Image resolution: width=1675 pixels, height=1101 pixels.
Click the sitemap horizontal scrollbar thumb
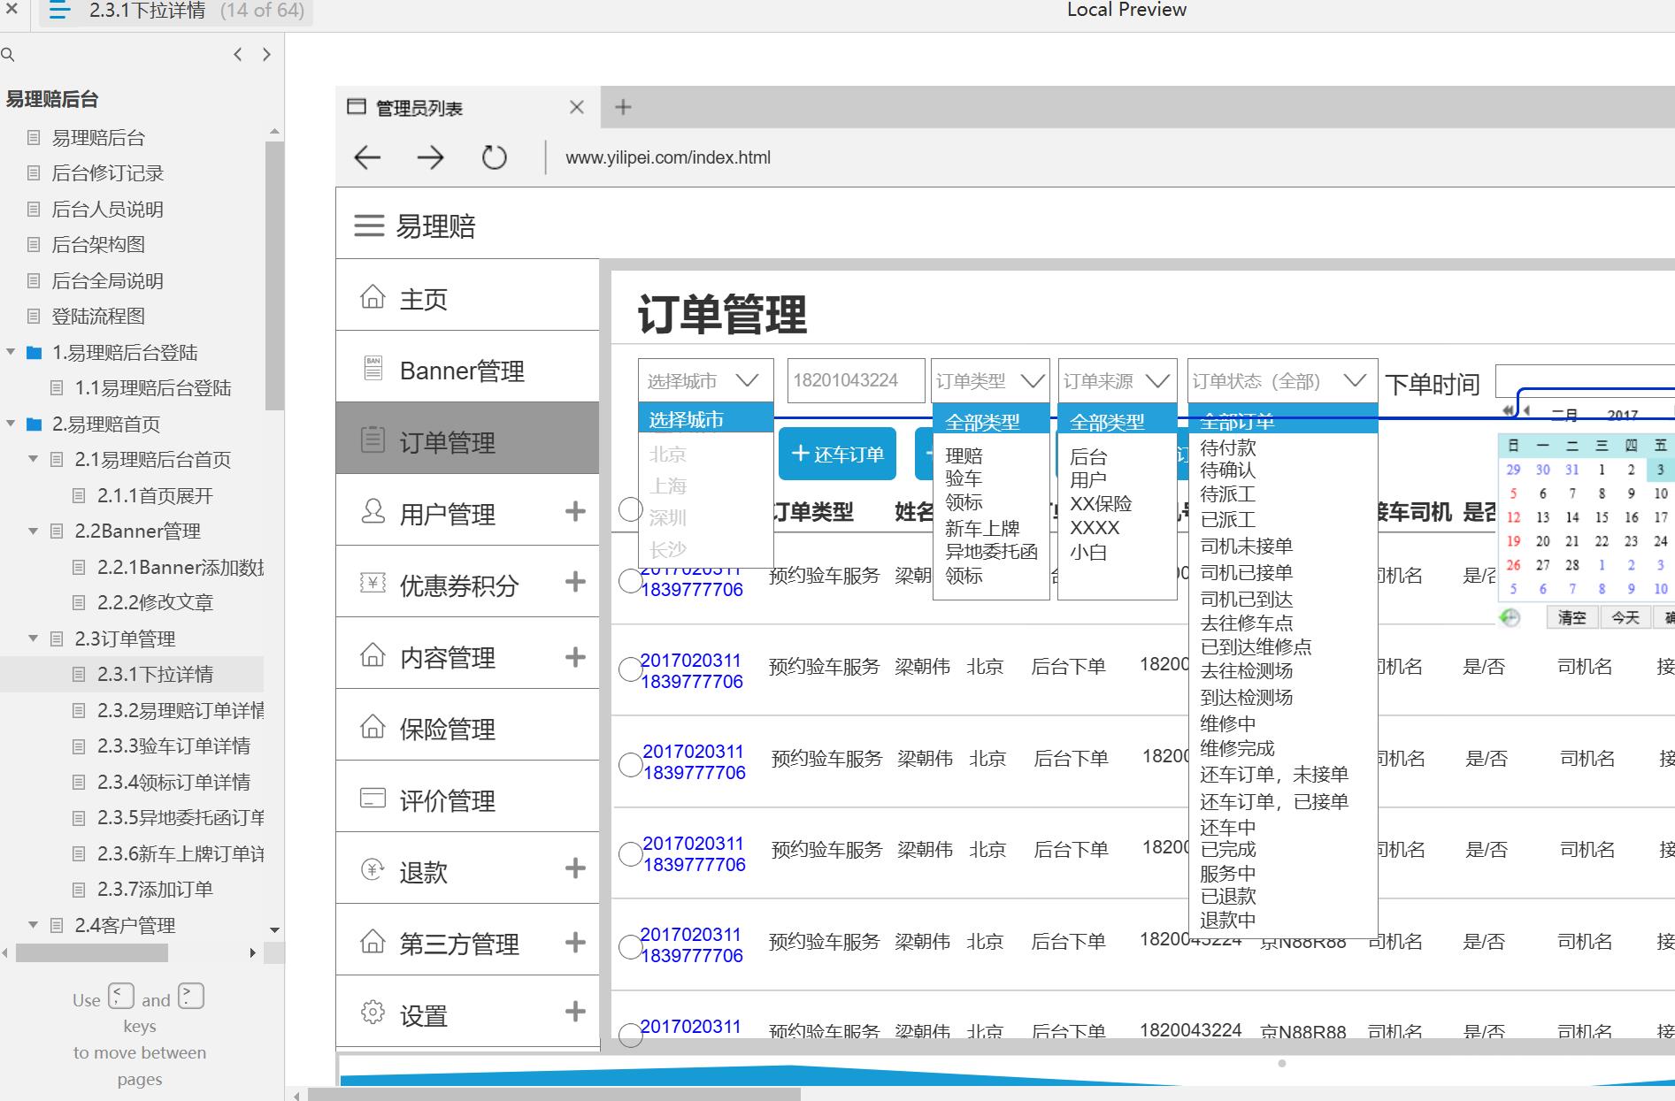[x=92, y=952]
